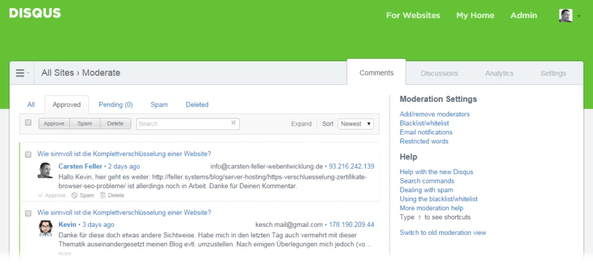
Task: Mark Carsten Feller comment as Spam
Action: [x=82, y=196]
